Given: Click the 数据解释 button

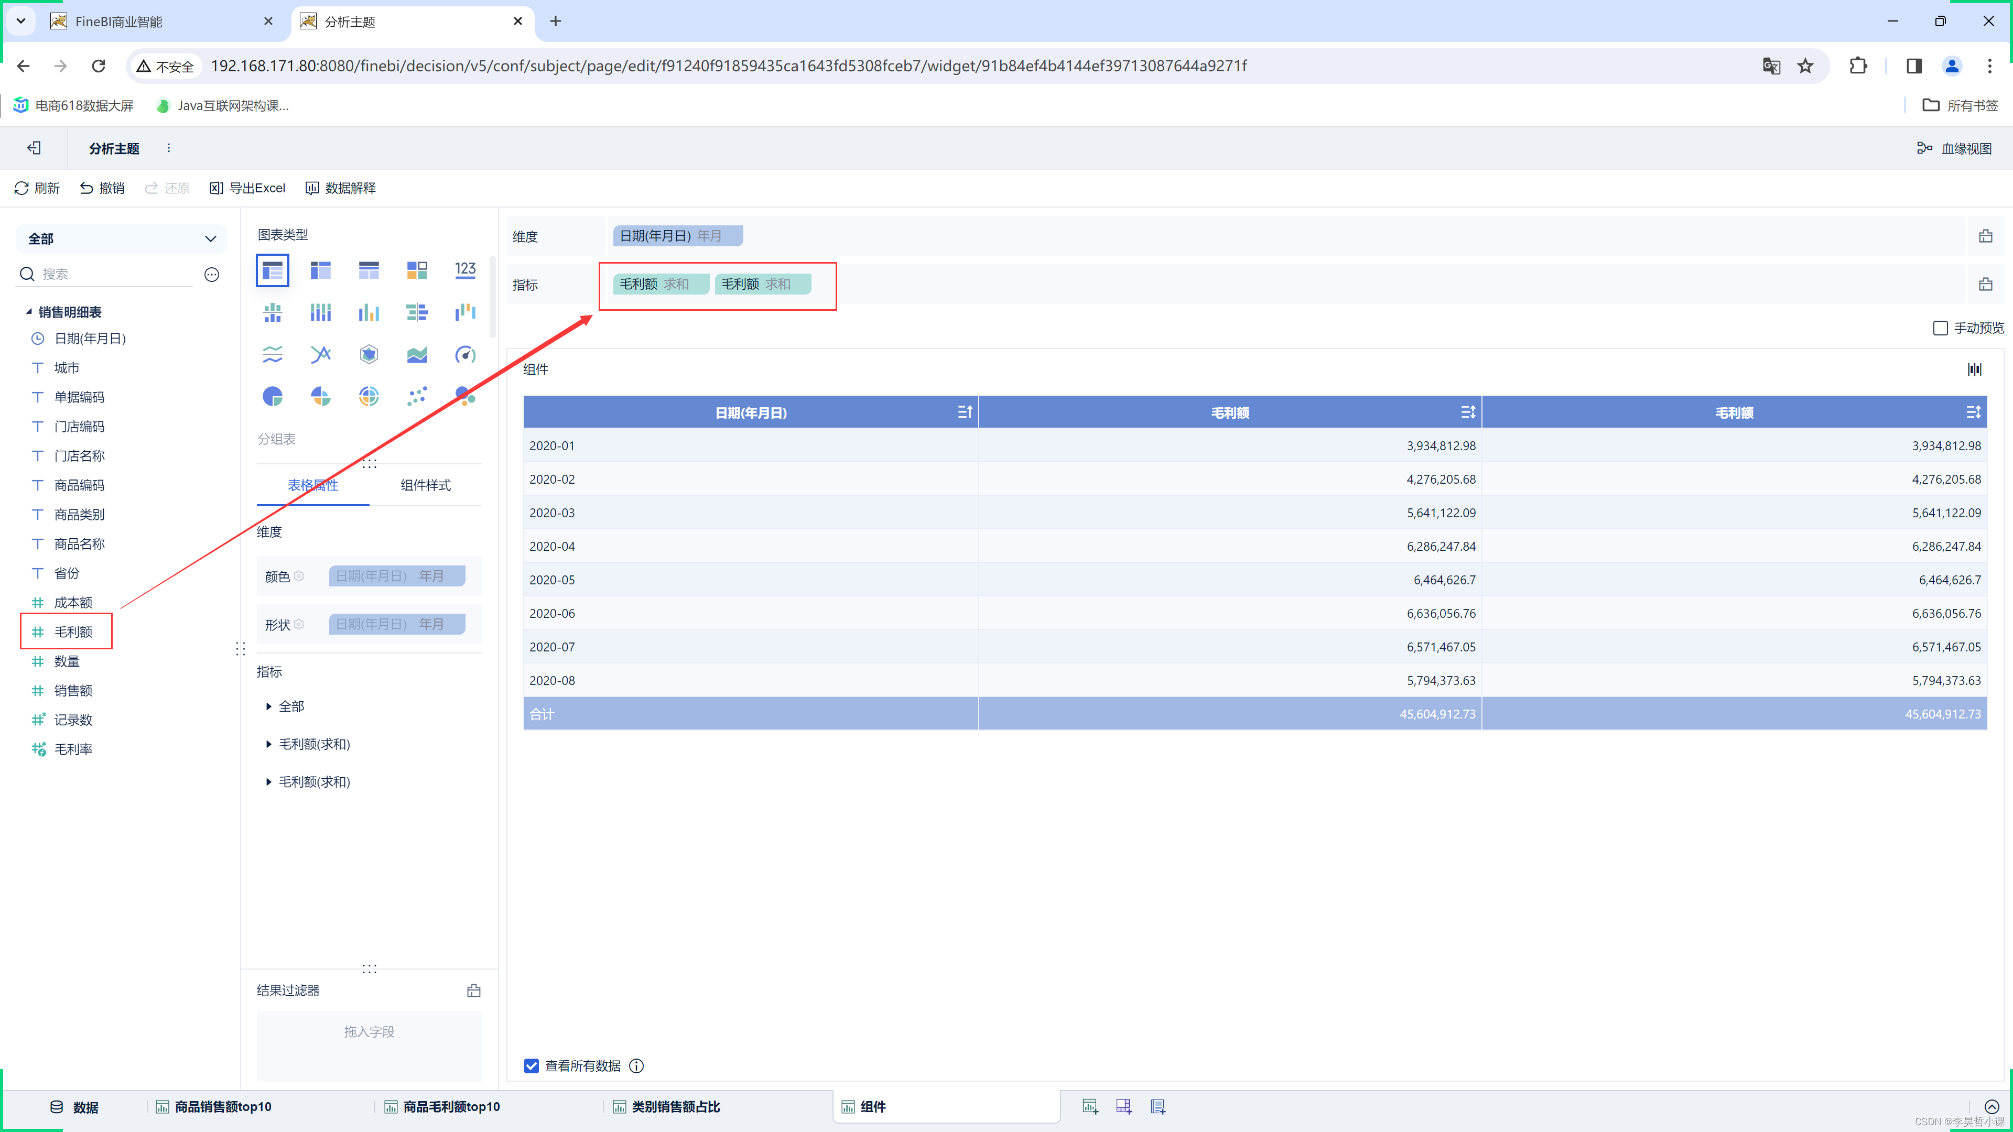Looking at the screenshot, I should 341,188.
